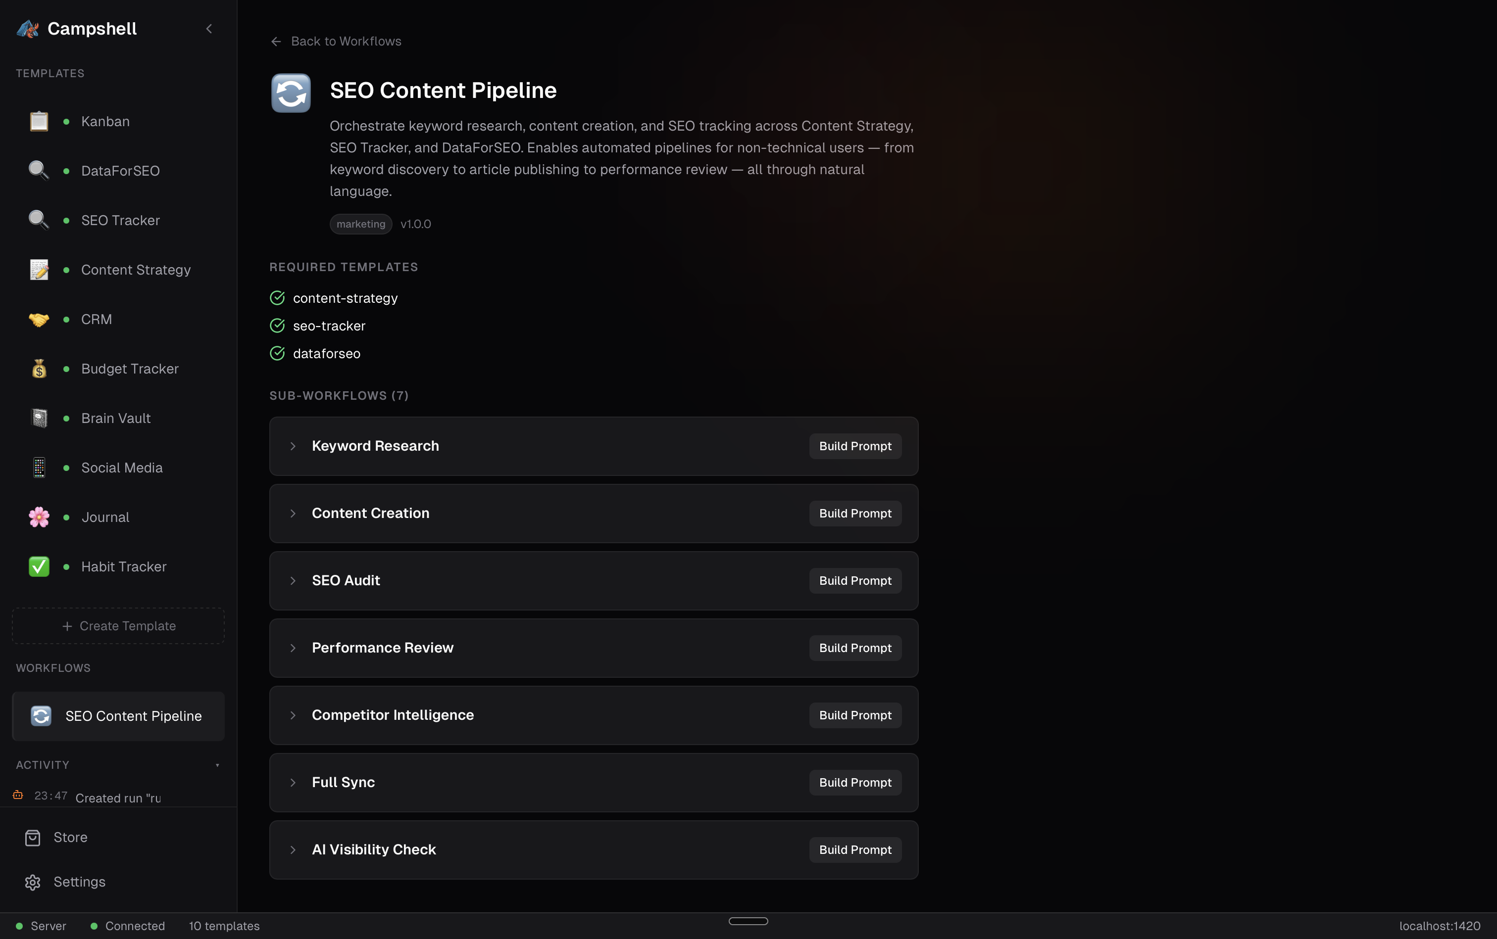This screenshot has width=1497, height=939.
Task: Click the seo-tracker check circle
Action: tap(277, 326)
